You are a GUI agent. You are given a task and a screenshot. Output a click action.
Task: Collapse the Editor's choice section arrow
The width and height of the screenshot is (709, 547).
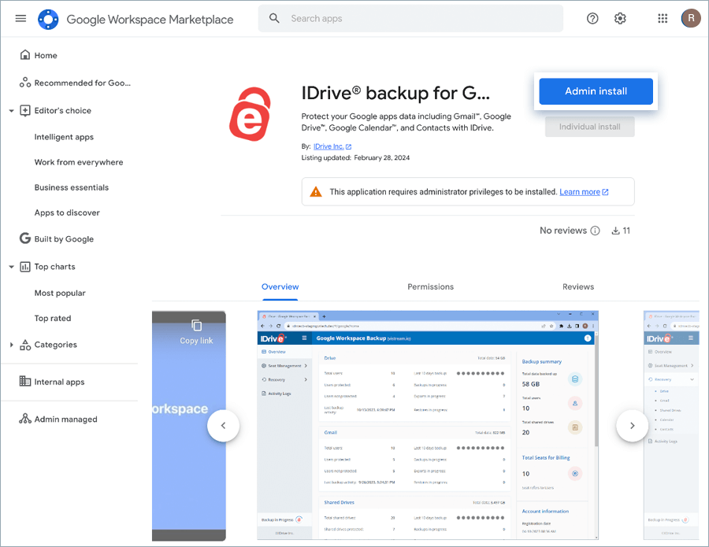11,111
